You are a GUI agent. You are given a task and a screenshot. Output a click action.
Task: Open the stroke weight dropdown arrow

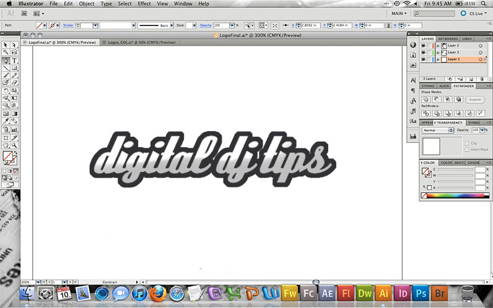pos(95,25)
